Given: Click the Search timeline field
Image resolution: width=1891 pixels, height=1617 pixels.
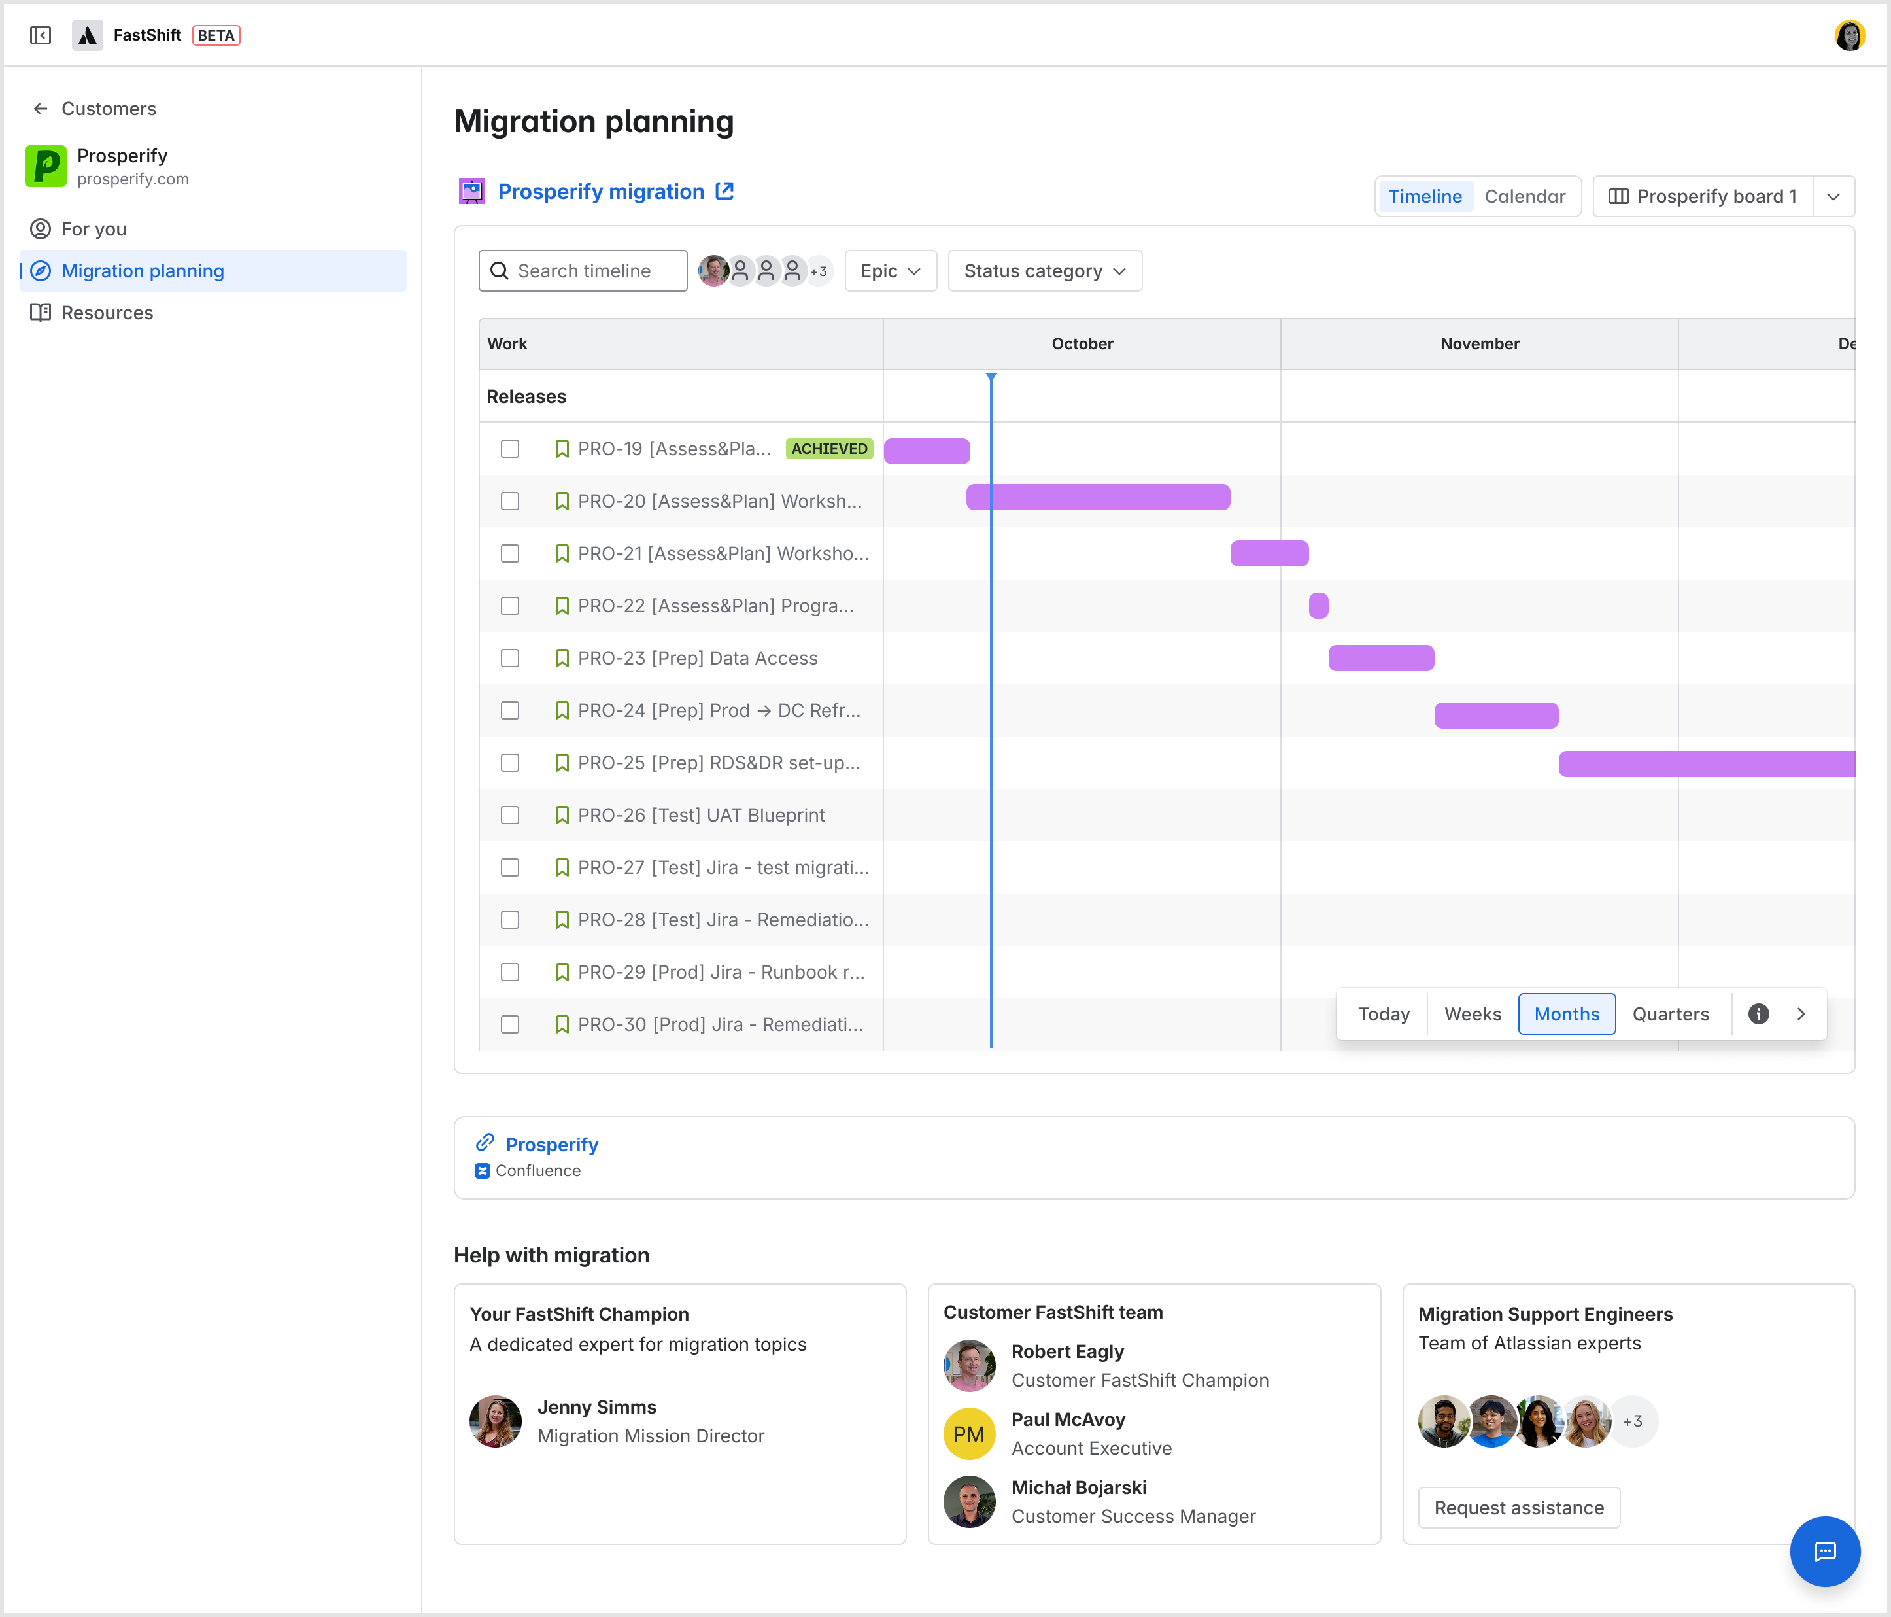Looking at the screenshot, I should pos(582,270).
